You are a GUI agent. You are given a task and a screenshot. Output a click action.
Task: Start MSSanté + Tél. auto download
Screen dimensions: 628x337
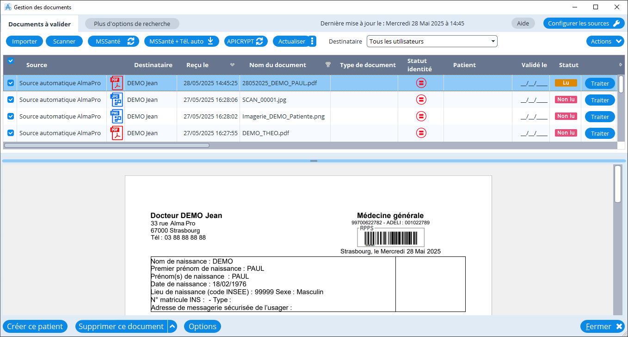(x=181, y=41)
